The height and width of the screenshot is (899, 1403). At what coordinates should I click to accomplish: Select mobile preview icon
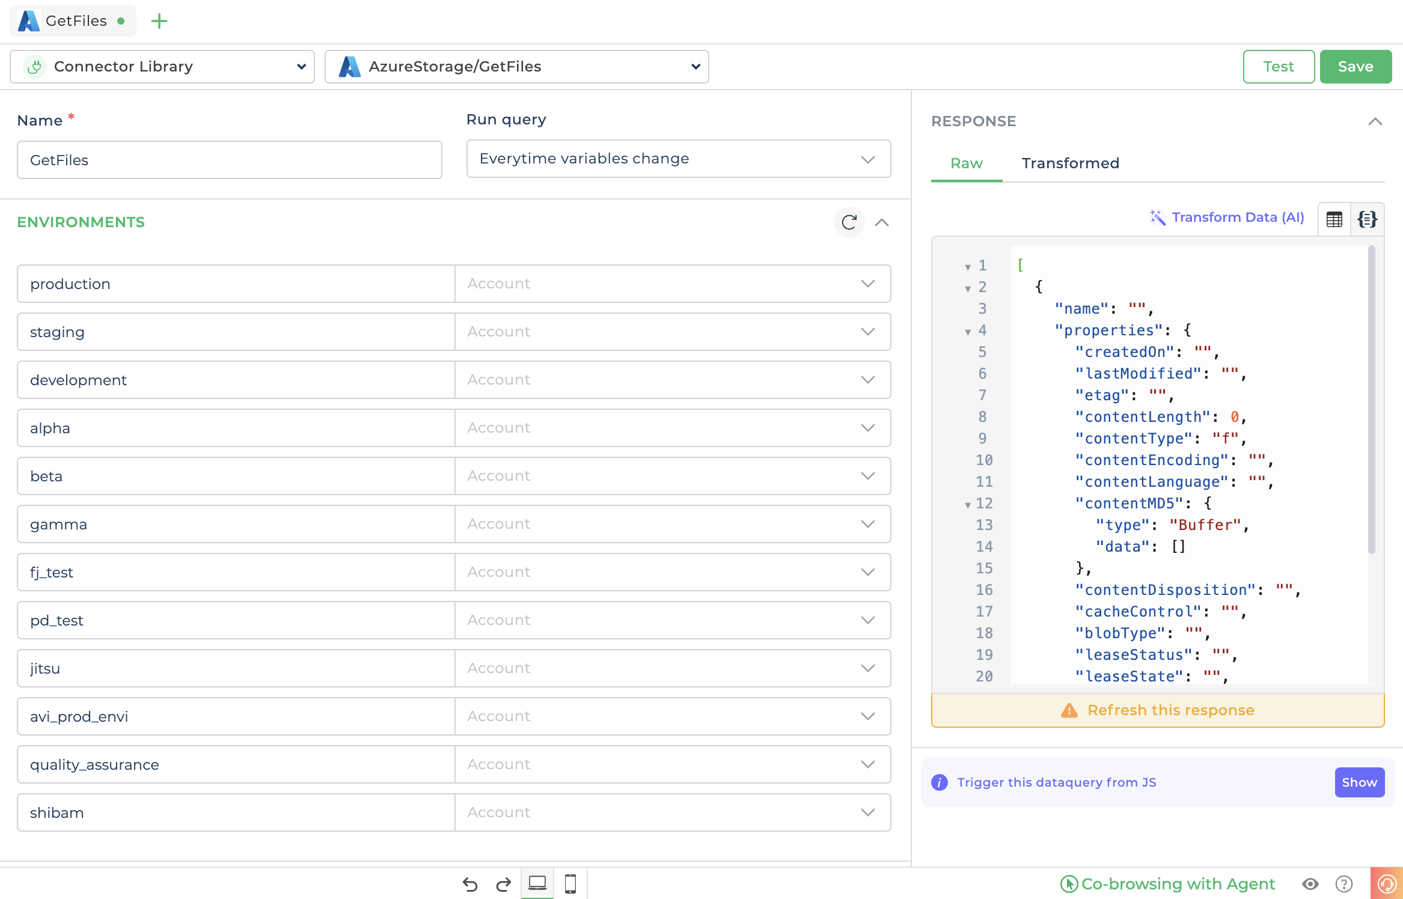pos(570,883)
